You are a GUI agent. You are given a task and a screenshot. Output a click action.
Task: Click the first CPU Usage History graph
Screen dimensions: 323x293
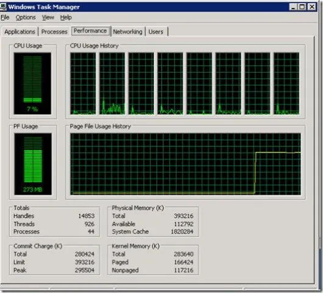tap(83, 84)
